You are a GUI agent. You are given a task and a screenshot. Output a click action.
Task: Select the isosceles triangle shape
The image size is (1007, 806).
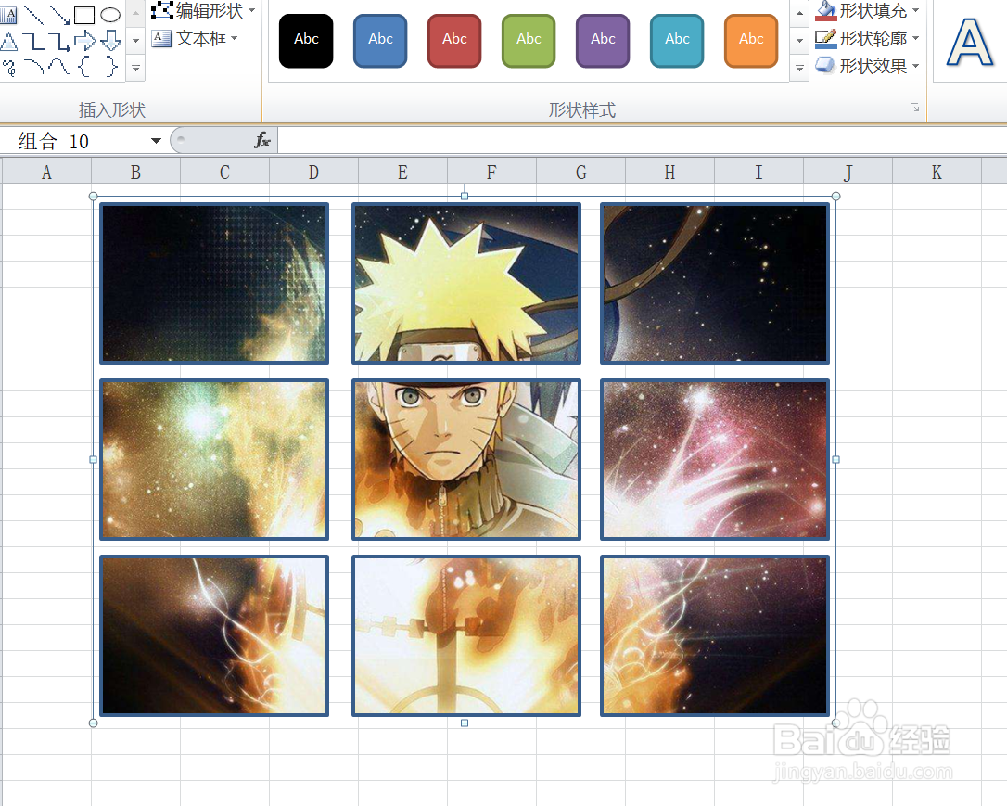coord(8,43)
